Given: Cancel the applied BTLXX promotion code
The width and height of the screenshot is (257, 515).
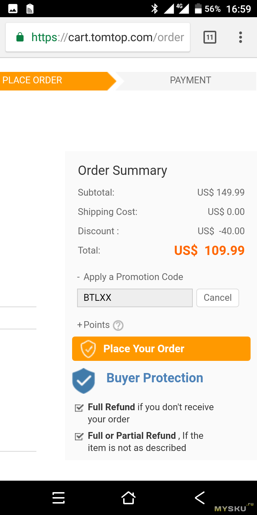Looking at the screenshot, I should 218,298.
